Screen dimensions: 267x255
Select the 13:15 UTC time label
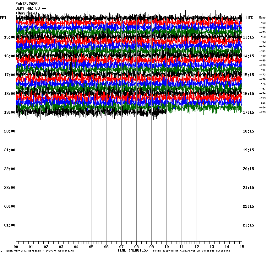[x=248, y=37]
